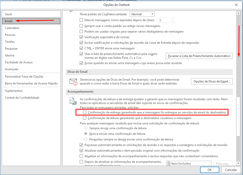Open the Avançado category

point(31,69)
